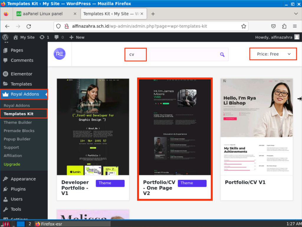This screenshot has height=227, width=302.
Task: Open the list all tabs chevron
Action: (296, 14)
